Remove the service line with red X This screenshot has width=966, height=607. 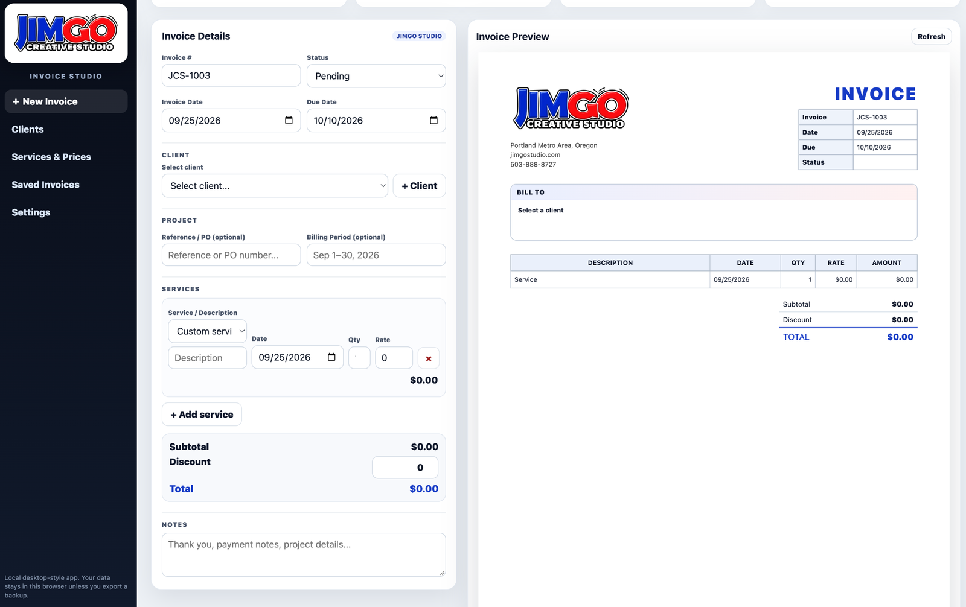click(429, 358)
